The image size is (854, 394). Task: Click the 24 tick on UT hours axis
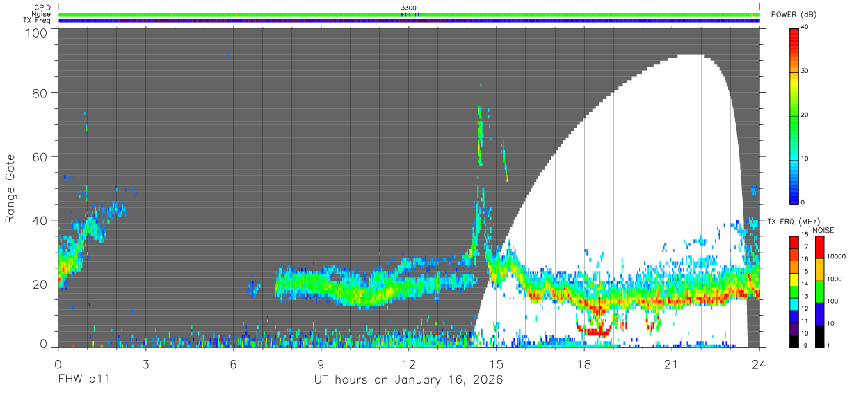click(759, 363)
